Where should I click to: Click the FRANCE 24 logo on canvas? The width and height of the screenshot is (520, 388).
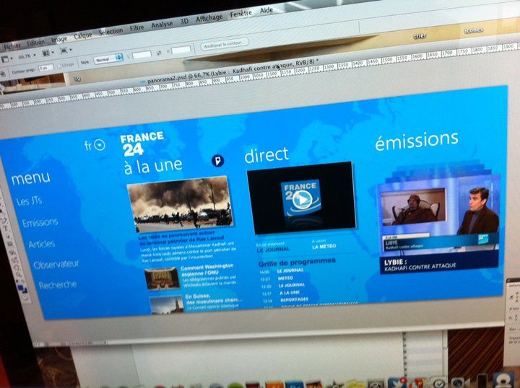142,144
